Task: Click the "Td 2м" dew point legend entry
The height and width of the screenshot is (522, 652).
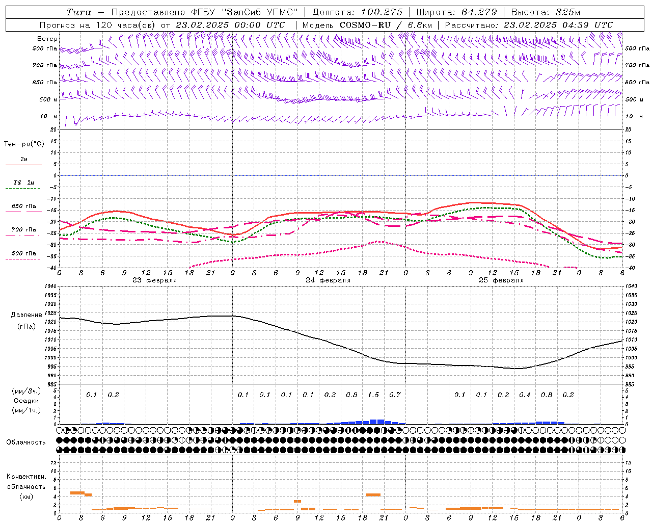Action: 24,182
